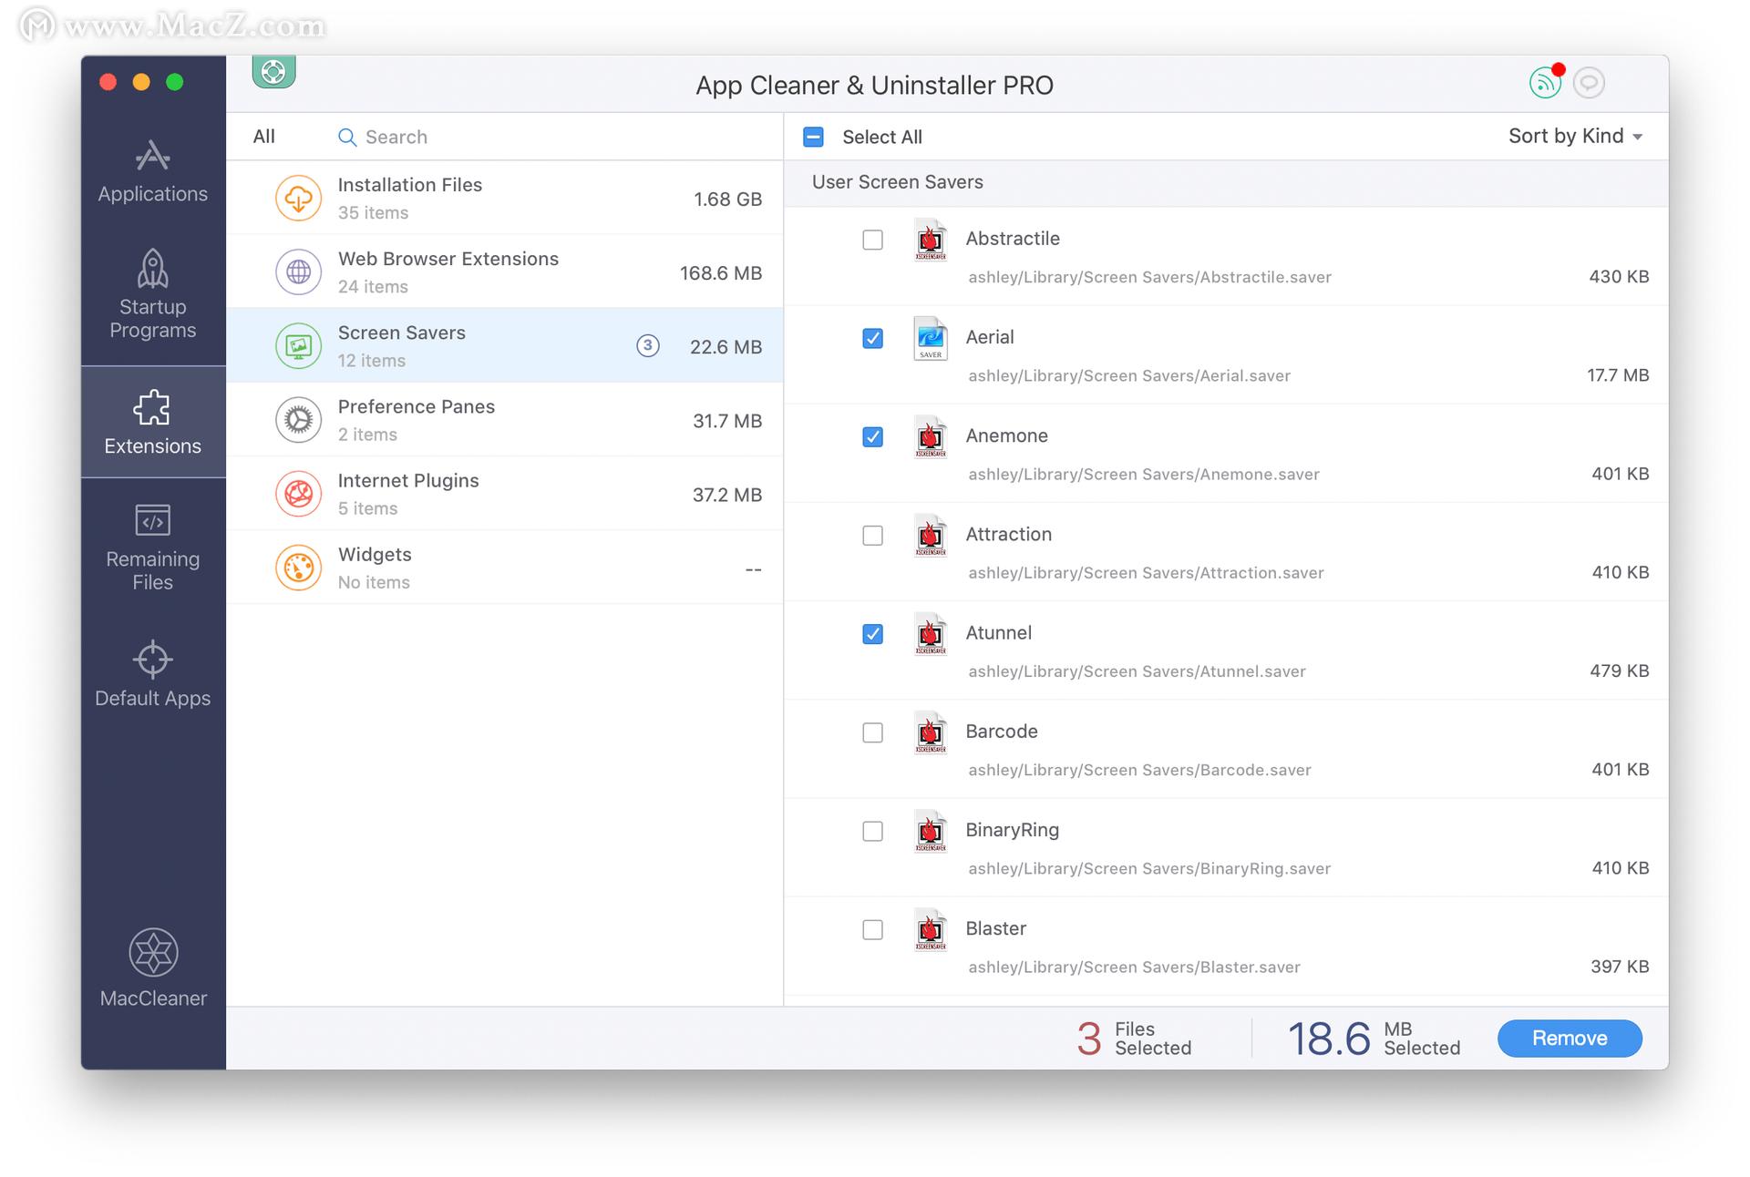Image resolution: width=1750 pixels, height=1177 pixels.
Task: Enable the Barcode checkbox
Action: (872, 732)
